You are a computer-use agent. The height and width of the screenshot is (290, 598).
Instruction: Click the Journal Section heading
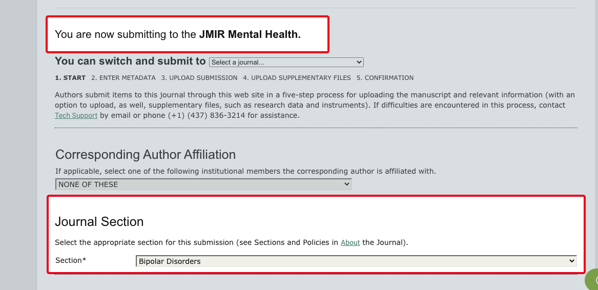99,222
